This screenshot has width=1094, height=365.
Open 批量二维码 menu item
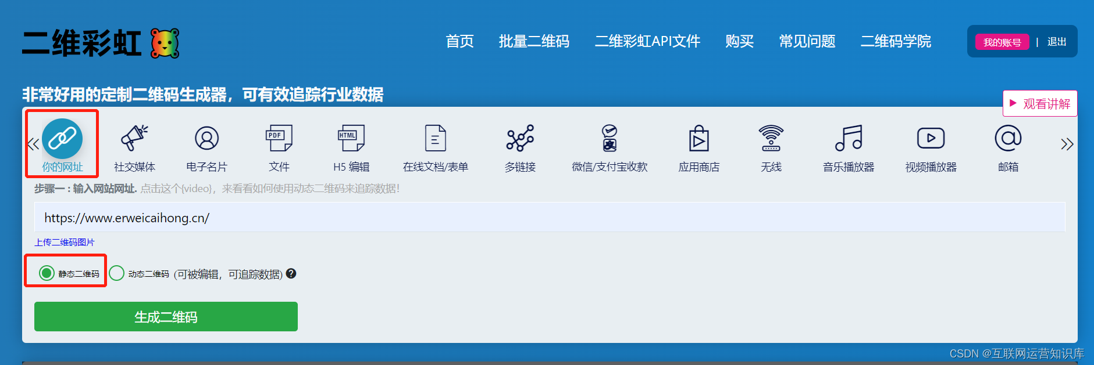pos(534,41)
